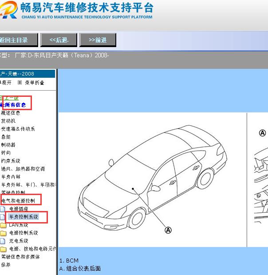Open the 约束系统 category
The image size is (268, 275).
pyautogui.click(x=11, y=161)
